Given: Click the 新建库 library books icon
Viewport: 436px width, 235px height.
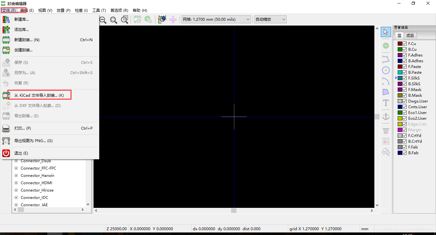Looking at the screenshot, I should [x=6, y=19].
